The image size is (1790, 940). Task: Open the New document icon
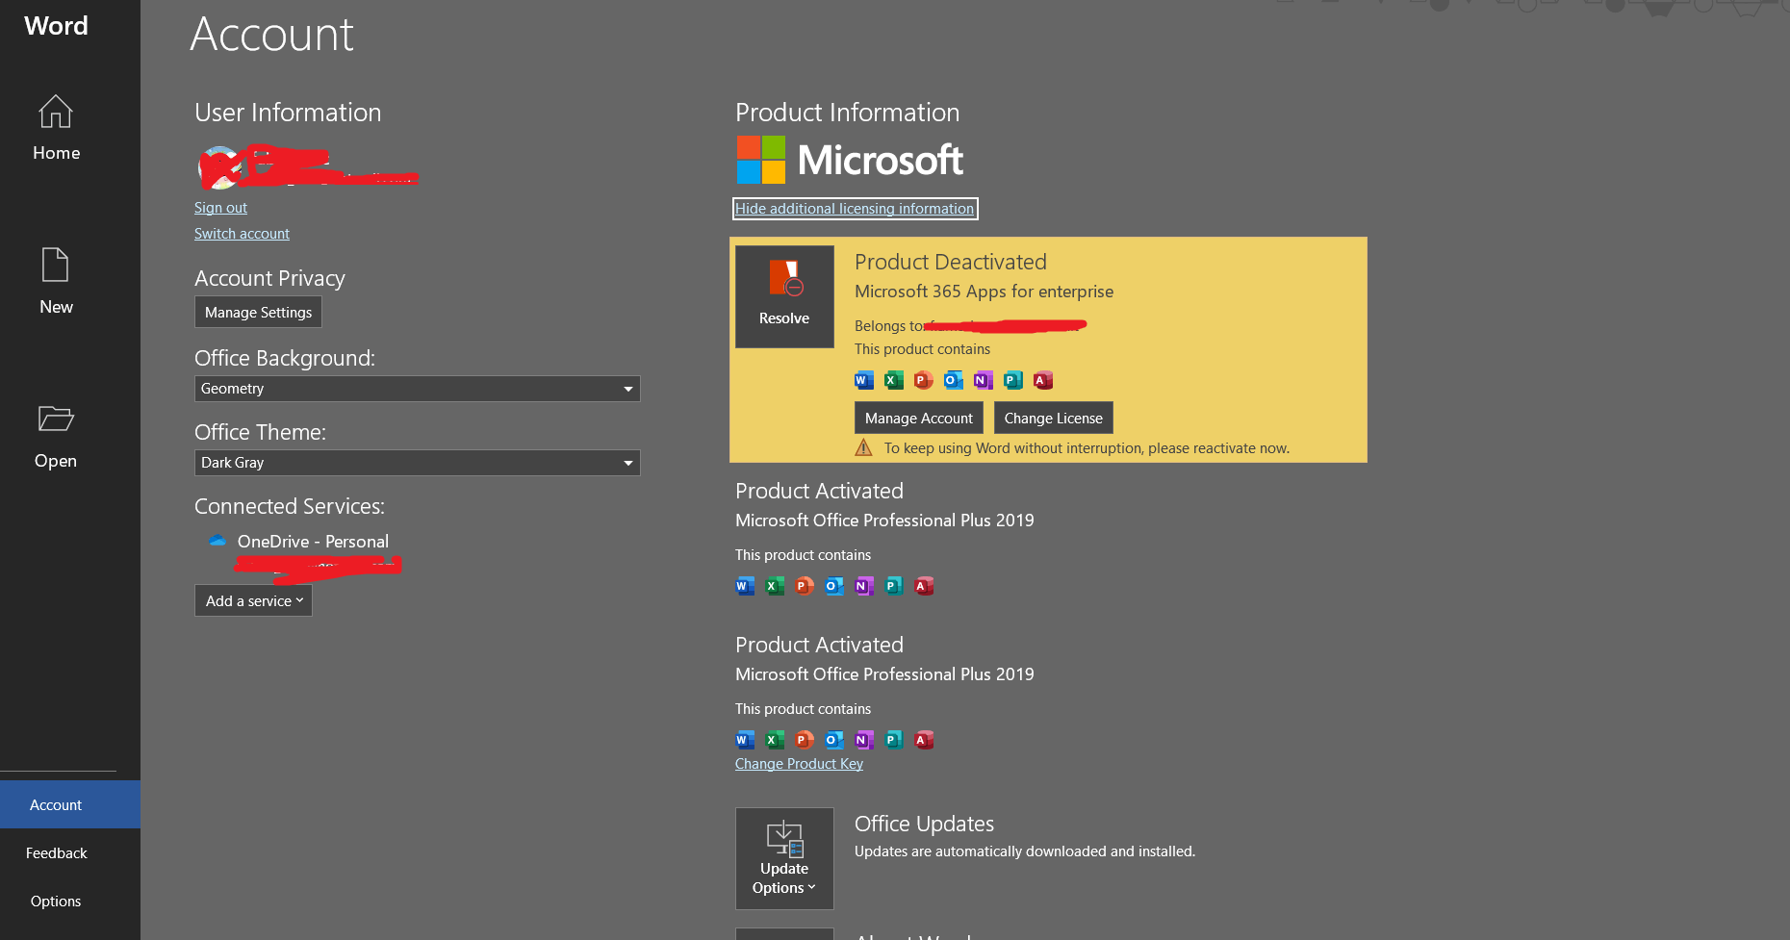tap(55, 264)
